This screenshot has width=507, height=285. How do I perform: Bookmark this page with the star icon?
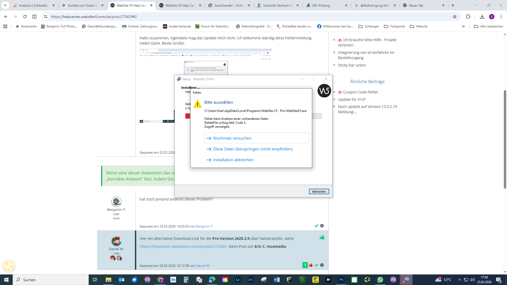pos(455,17)
